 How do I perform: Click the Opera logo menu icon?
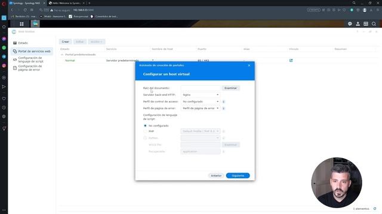[4, 4]
